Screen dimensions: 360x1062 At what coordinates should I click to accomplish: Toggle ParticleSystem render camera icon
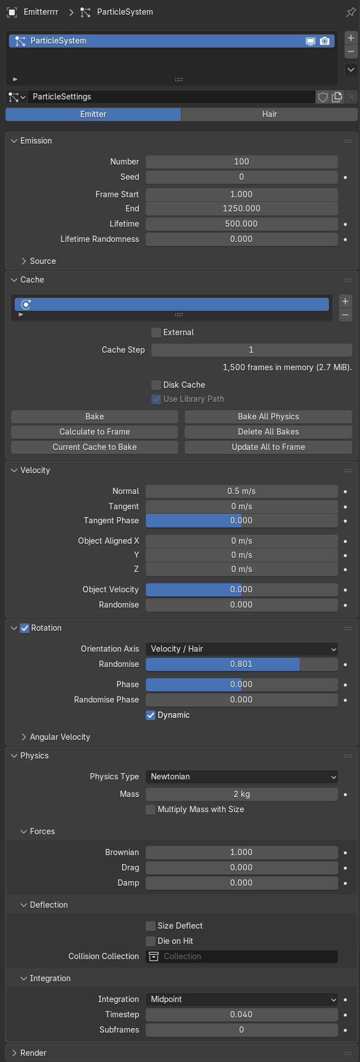tap(324, 41)
